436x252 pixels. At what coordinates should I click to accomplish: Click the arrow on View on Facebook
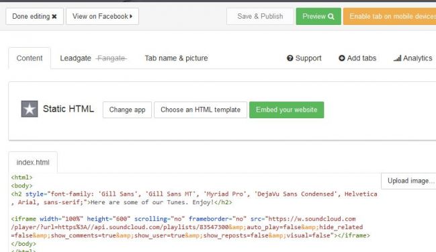coord(131,16)
